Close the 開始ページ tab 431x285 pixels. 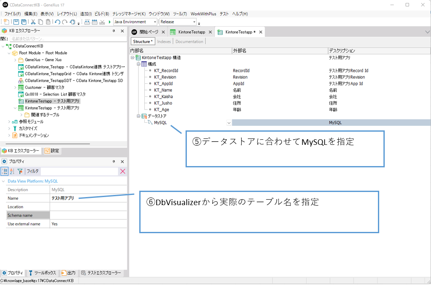tap(163, 32)
